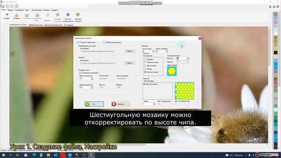
Task: Click the hexagon Цвет заливки swatch
Action: (172, 71)
